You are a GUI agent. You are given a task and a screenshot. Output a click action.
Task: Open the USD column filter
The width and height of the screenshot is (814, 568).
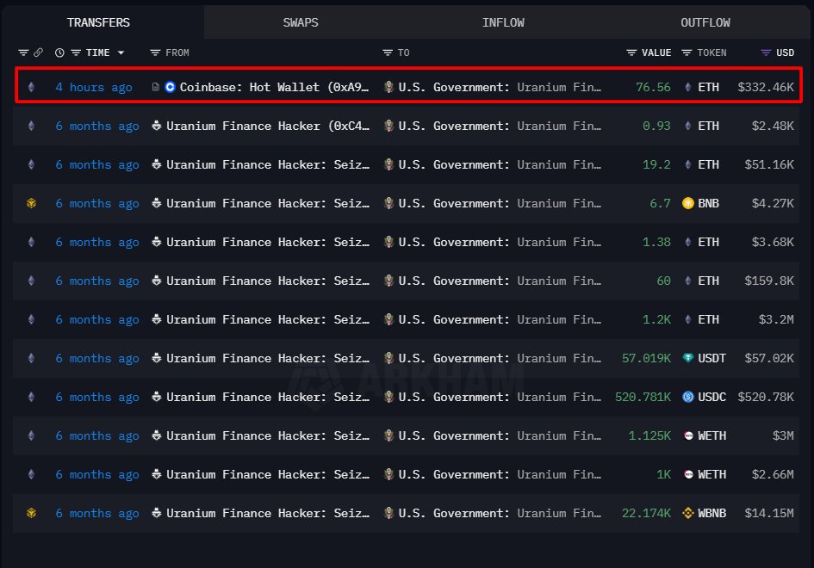(766, 52)
